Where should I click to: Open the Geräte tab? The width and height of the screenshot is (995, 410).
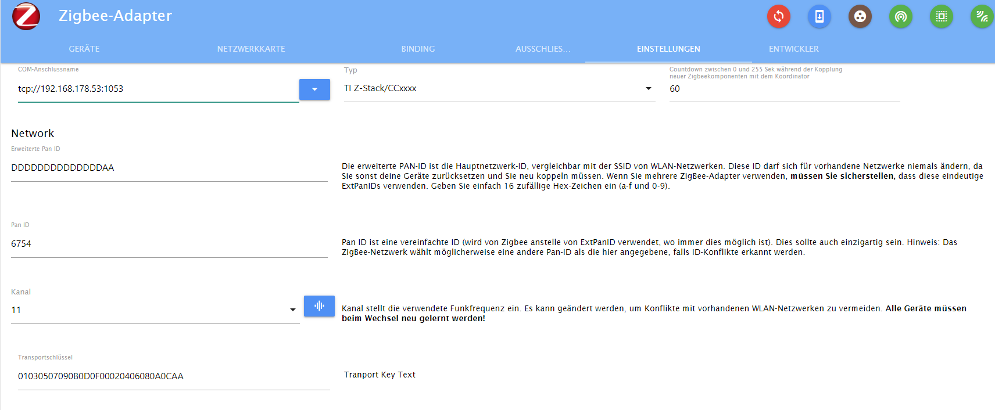click(x=84, y=49)
